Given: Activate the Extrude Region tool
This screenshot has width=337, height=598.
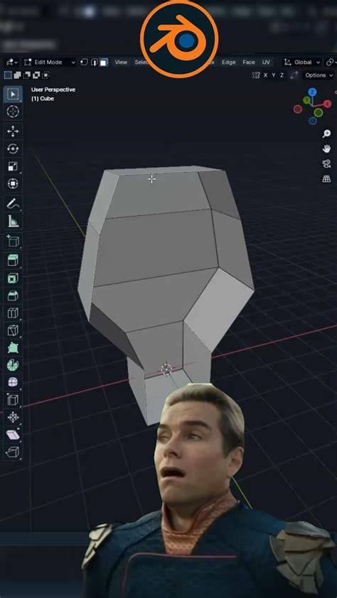Looking at the screenshot, I should click(x=13, y=261).
